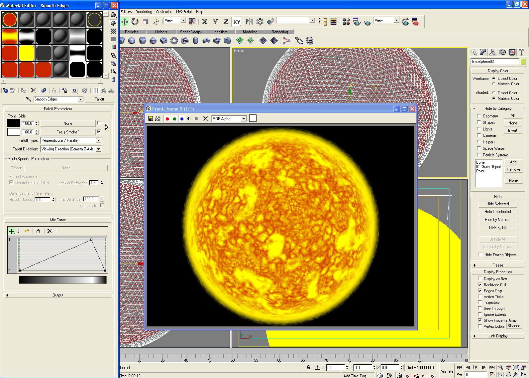Disable Backface Cull option
Viewport: 529px width, 378px height.
point(480,284)
